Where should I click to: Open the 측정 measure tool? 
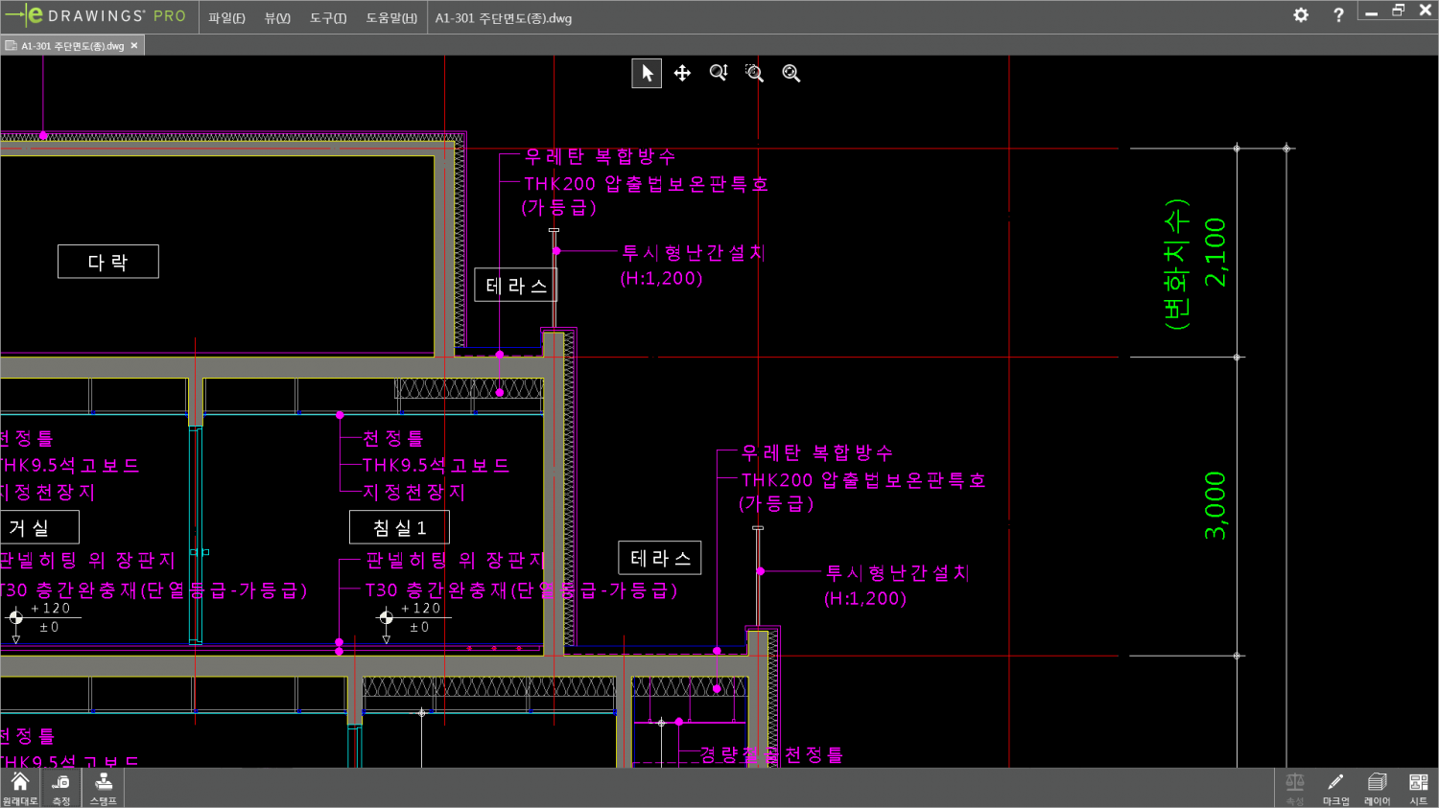tap(61, 788)
